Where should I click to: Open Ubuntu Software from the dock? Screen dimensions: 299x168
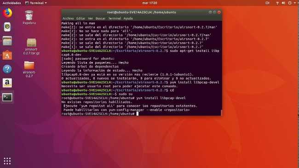pos(7,55)
